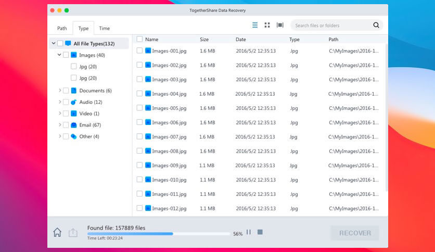
Task: Click the Images-005.jpg file icon
Action: tap(148, 108)
